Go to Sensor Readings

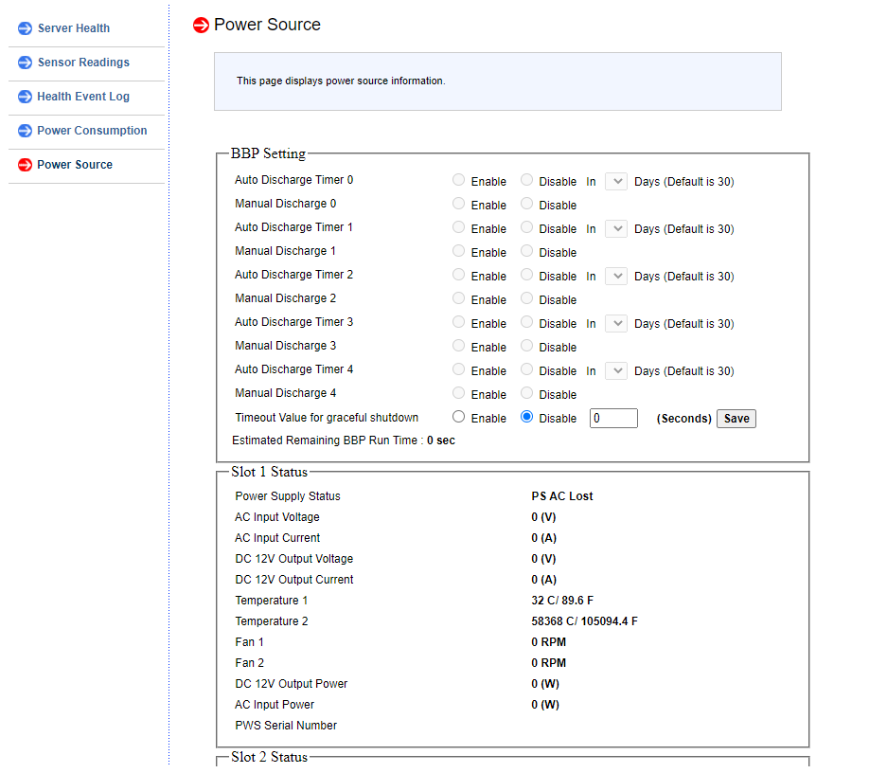pyautogui.click(x=83, y=63)
